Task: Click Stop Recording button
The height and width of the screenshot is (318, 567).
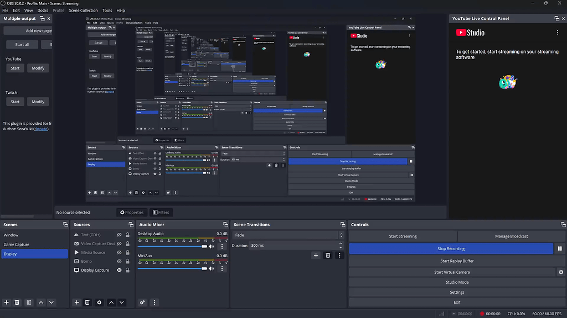Action: (451, 248)
